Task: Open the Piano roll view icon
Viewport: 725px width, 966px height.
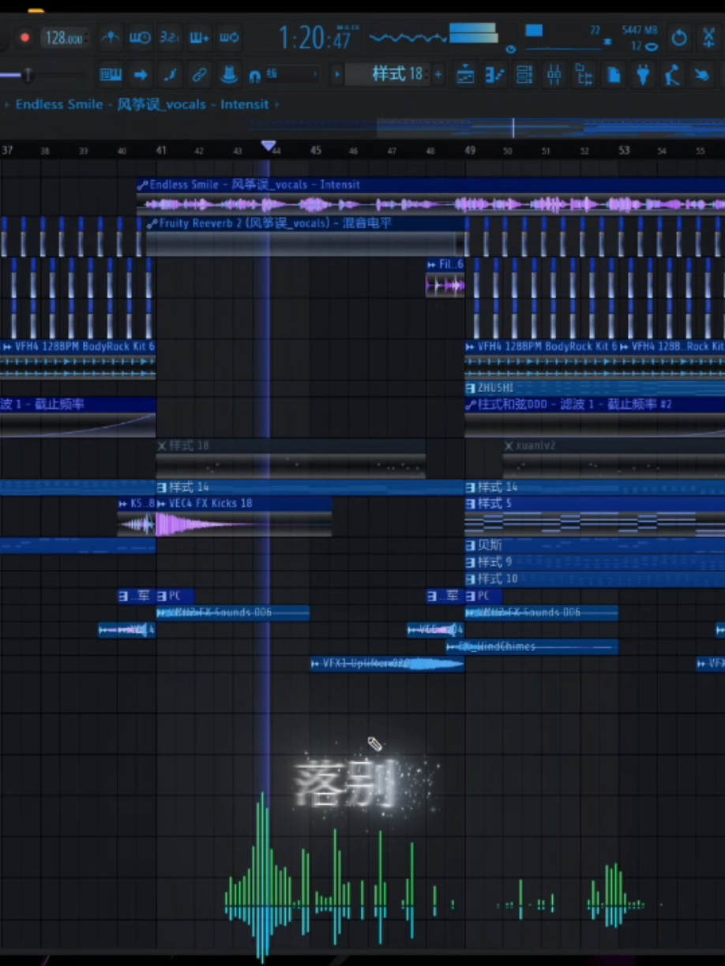Action: [x=495, y=75]
